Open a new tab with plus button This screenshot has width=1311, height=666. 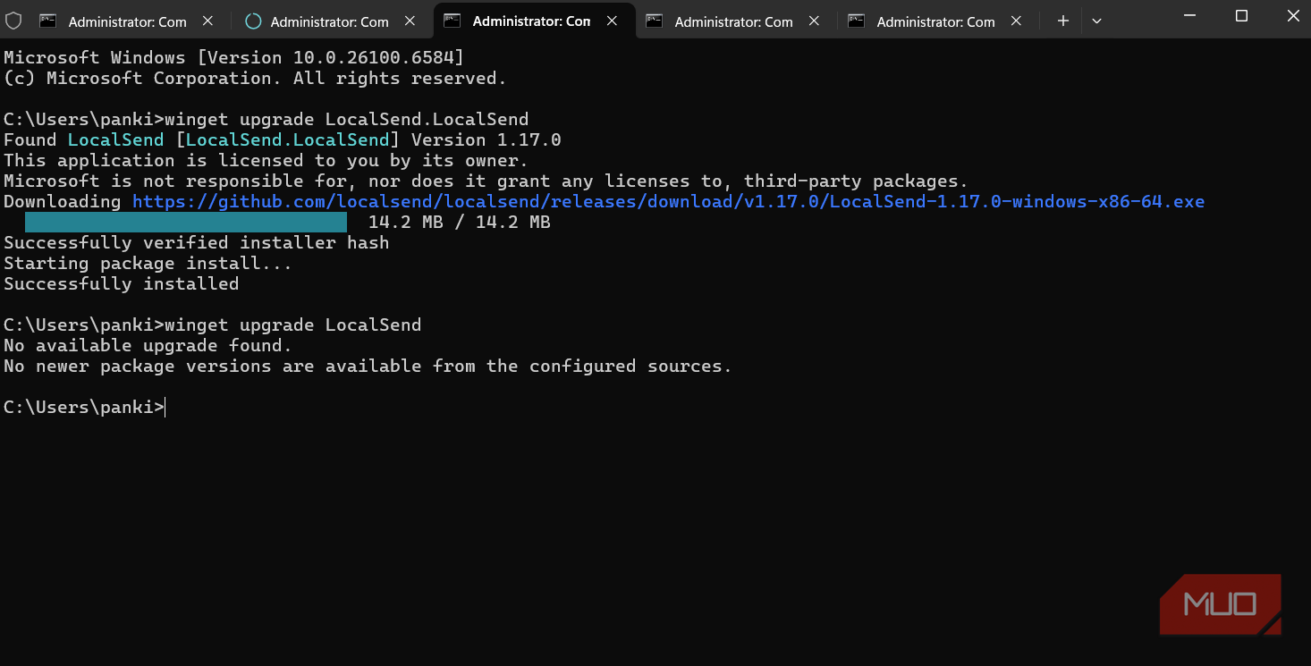tap(1062, 21)
